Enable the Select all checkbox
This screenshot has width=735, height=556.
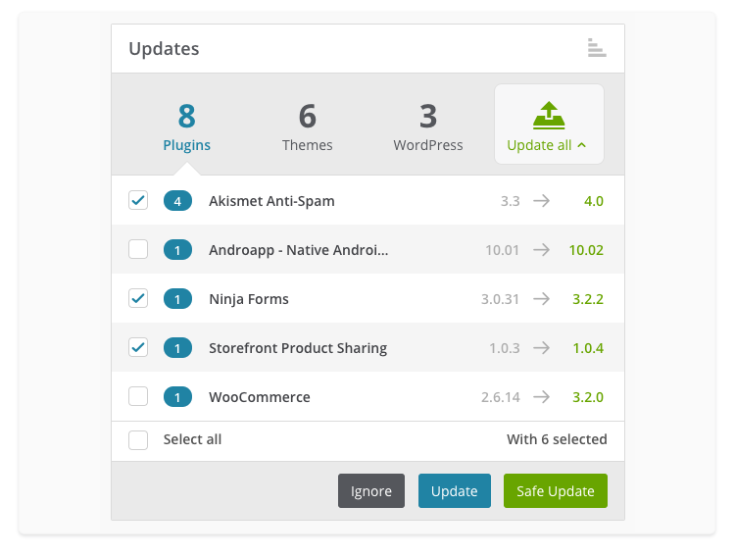(x=138, y=440)
